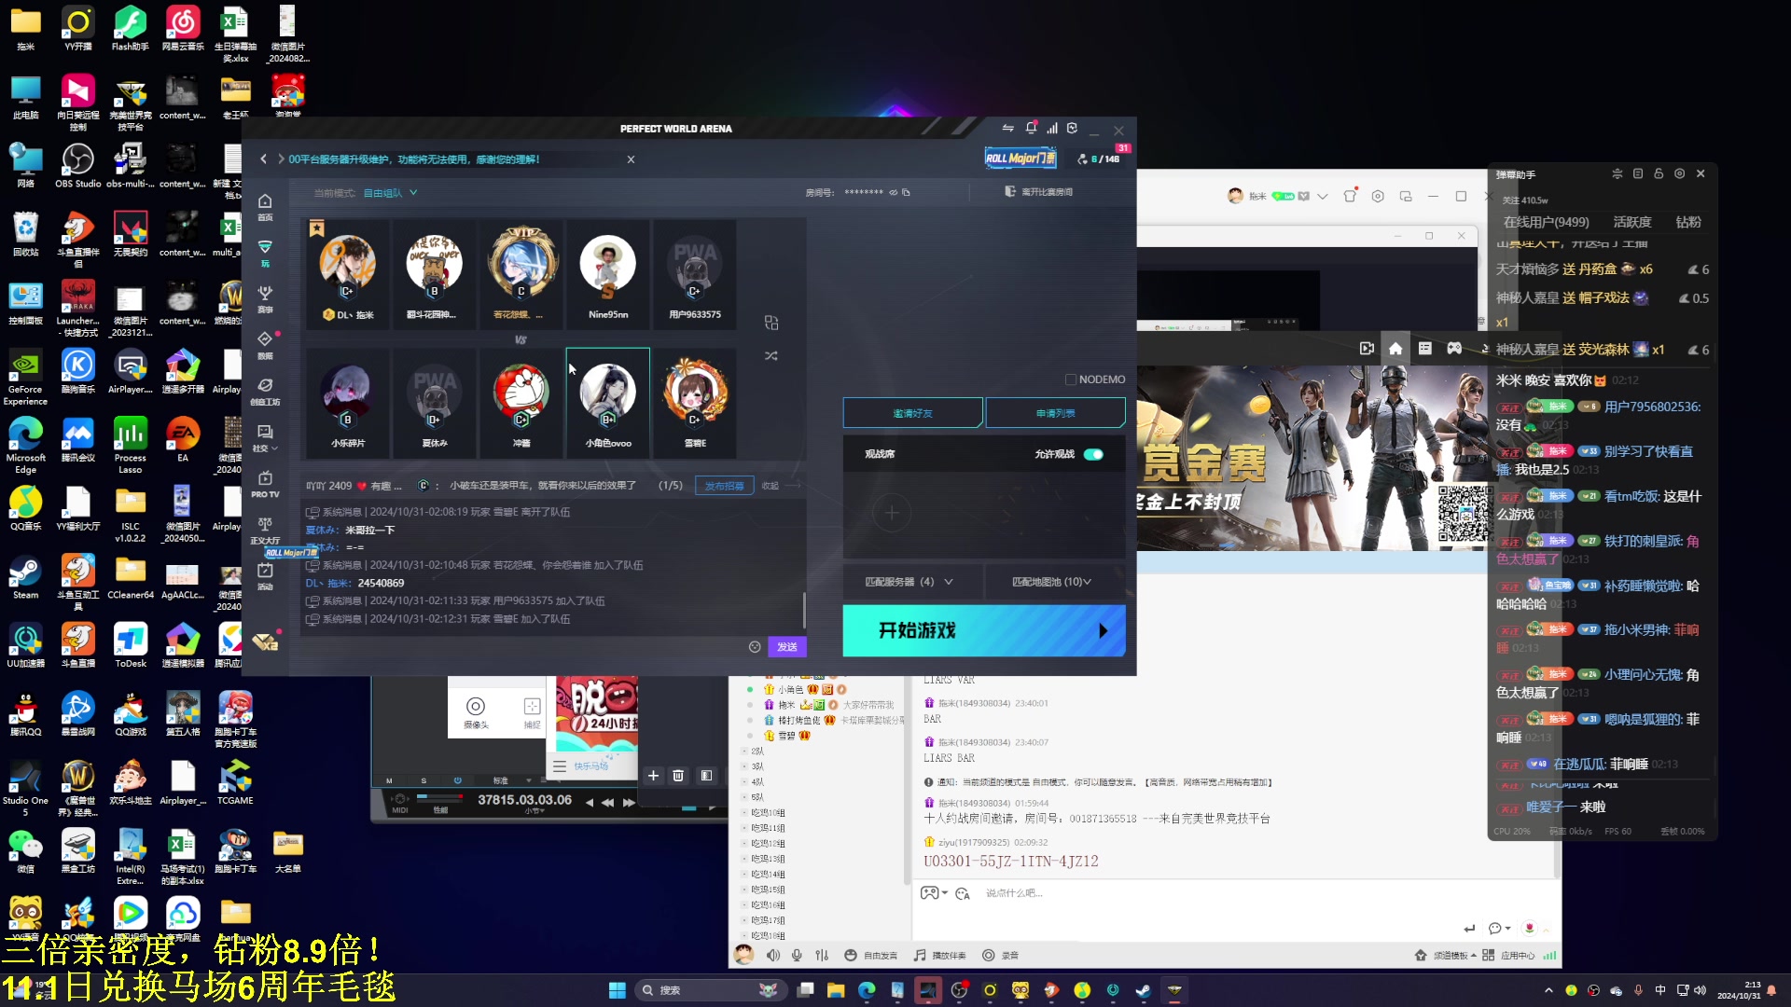Click the 邀请好友 invite friend button
The height and width of the screenshot is (1007, 1791).
click(912, 410)
